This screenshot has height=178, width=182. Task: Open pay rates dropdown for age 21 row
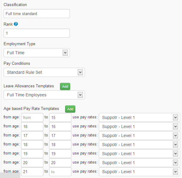[x=139, y=171]
